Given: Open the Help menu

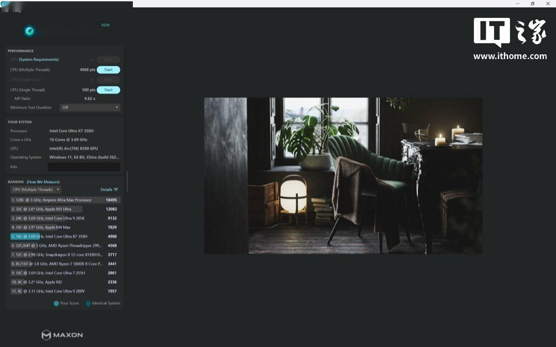Looking at the screenshot, I should (17, 11).
